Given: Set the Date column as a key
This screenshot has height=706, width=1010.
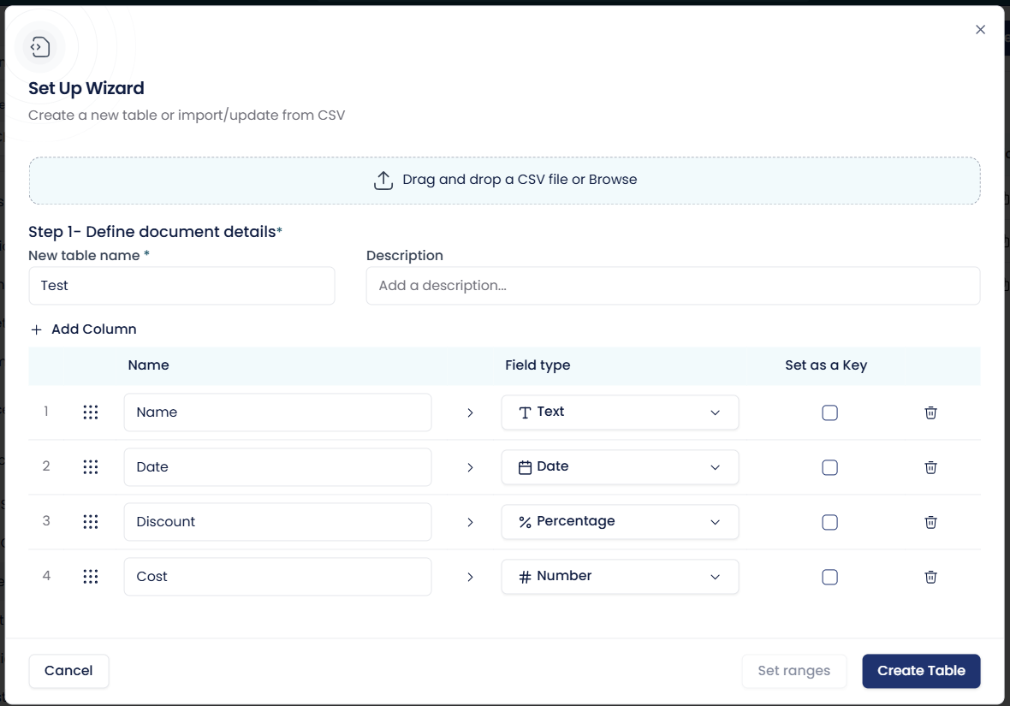Looking at the screenshot, I should tap(829, 467).
